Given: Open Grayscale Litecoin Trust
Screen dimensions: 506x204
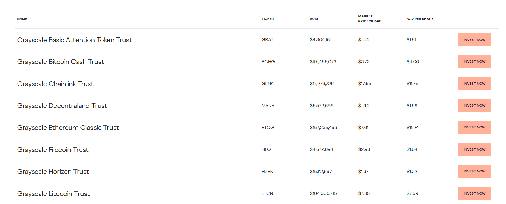Looking at the screenshot, I should [54, 194].
